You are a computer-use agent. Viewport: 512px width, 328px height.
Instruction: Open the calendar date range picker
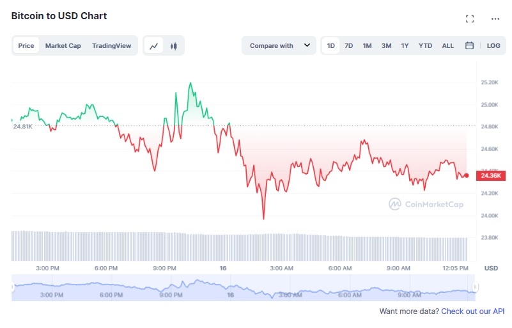[x=469, y=45]
